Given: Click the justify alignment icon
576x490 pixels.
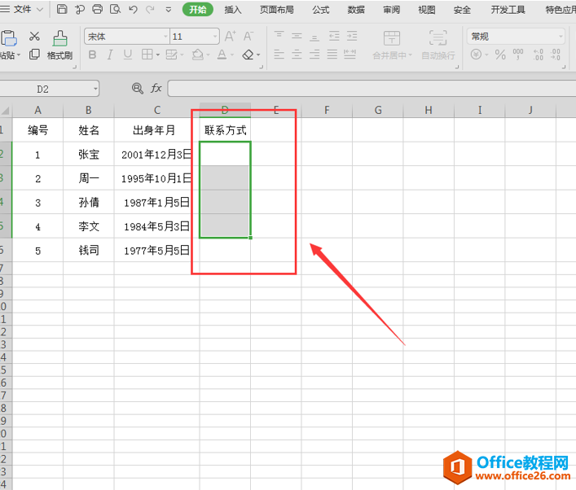Looking at the screenshot, I should coord(332,55).
